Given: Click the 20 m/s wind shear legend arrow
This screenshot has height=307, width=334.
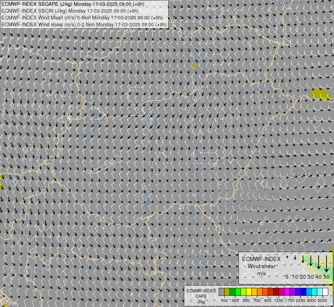Looking at the screenshot, I should [303, 259].
